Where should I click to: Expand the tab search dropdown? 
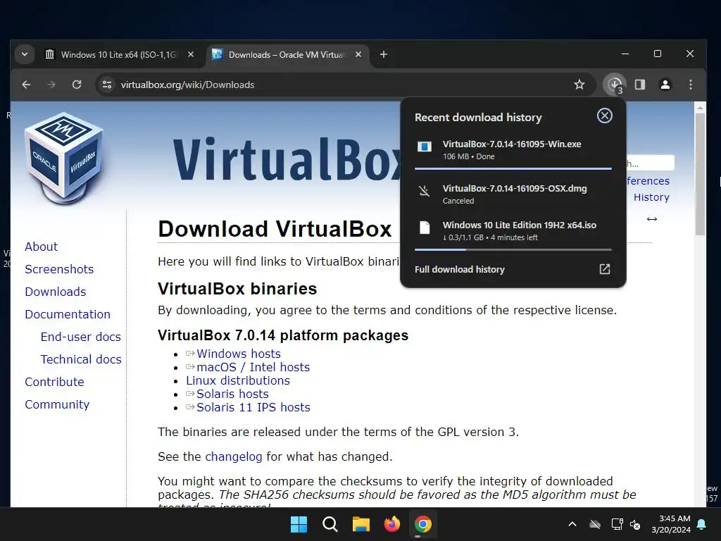[x=25, y=54]
